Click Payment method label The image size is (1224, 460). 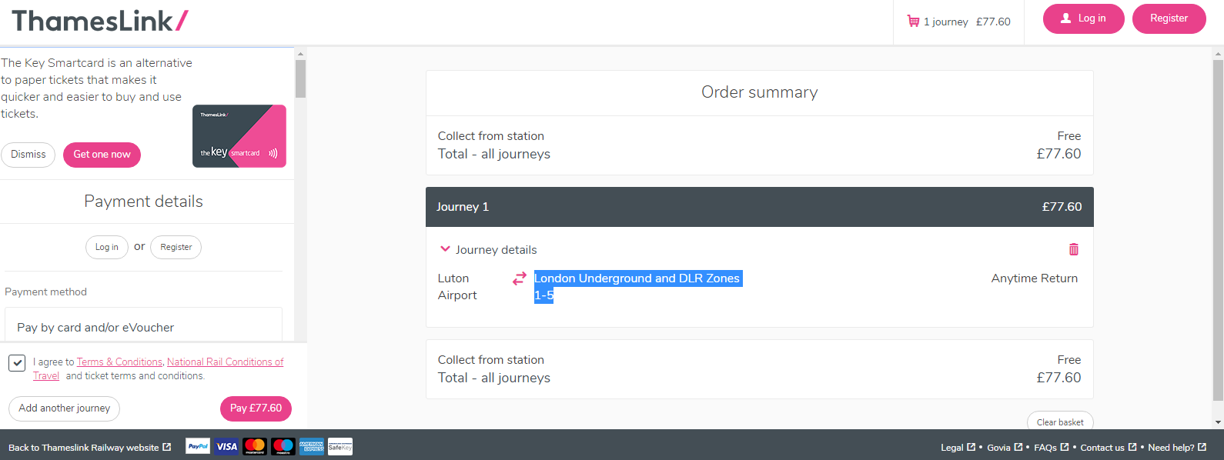[x=45, y=292]
